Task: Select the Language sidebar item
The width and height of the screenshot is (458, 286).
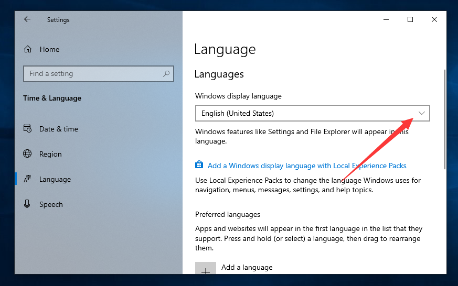Action: pyautogui.click(x=55, y=179)
